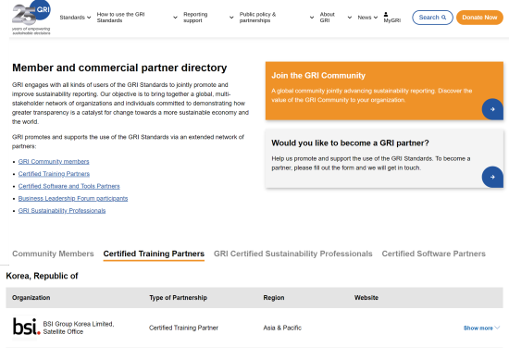
Task: Expand the About GRI menu
Action: click(335, 18)
